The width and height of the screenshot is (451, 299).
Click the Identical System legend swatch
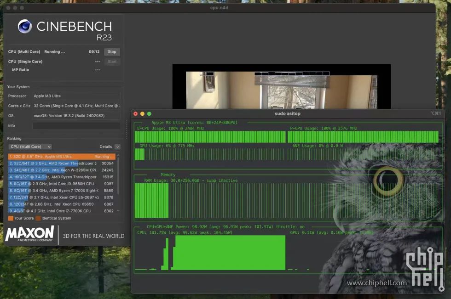[38, 218]
